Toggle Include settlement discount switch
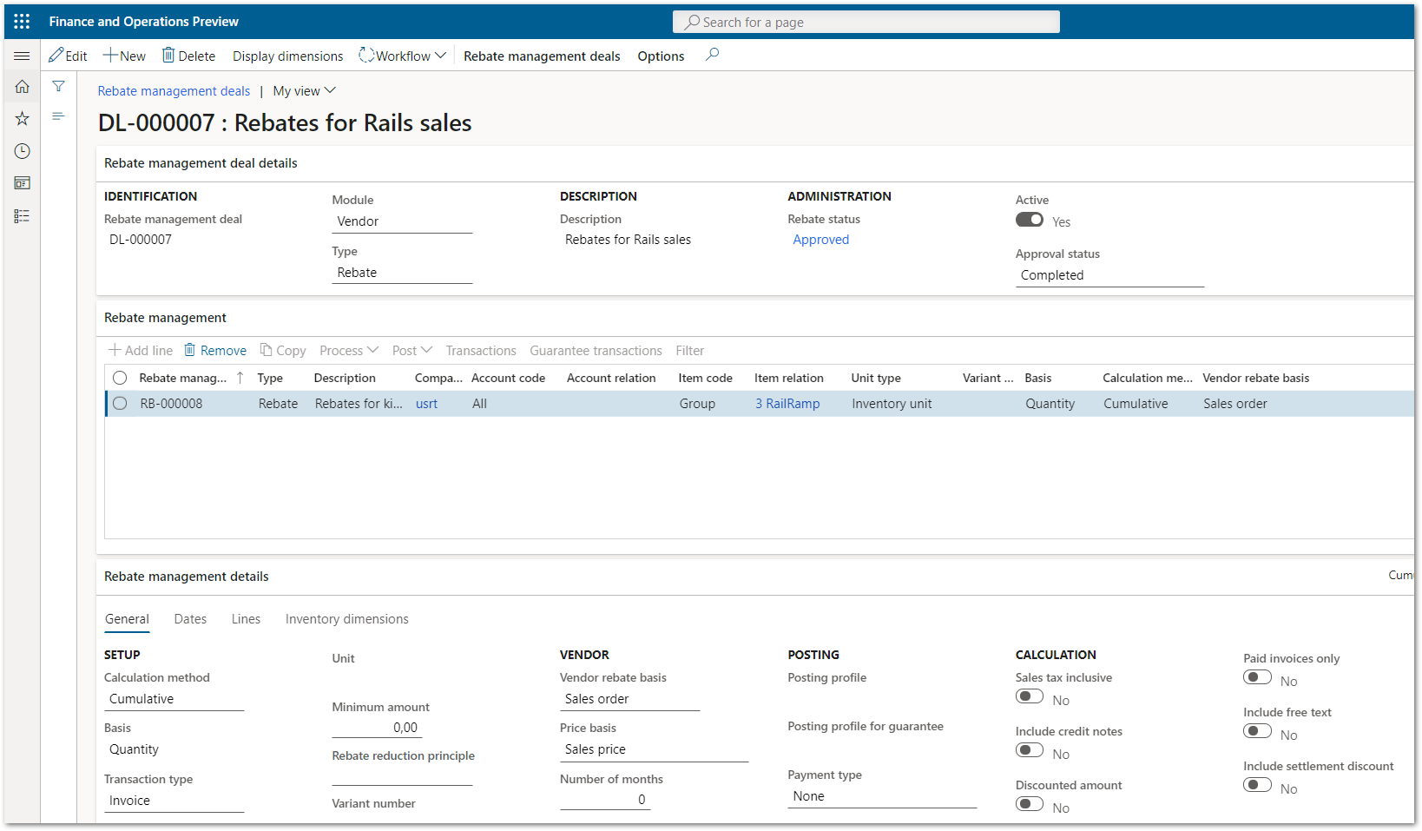 tap(1257, 785)
